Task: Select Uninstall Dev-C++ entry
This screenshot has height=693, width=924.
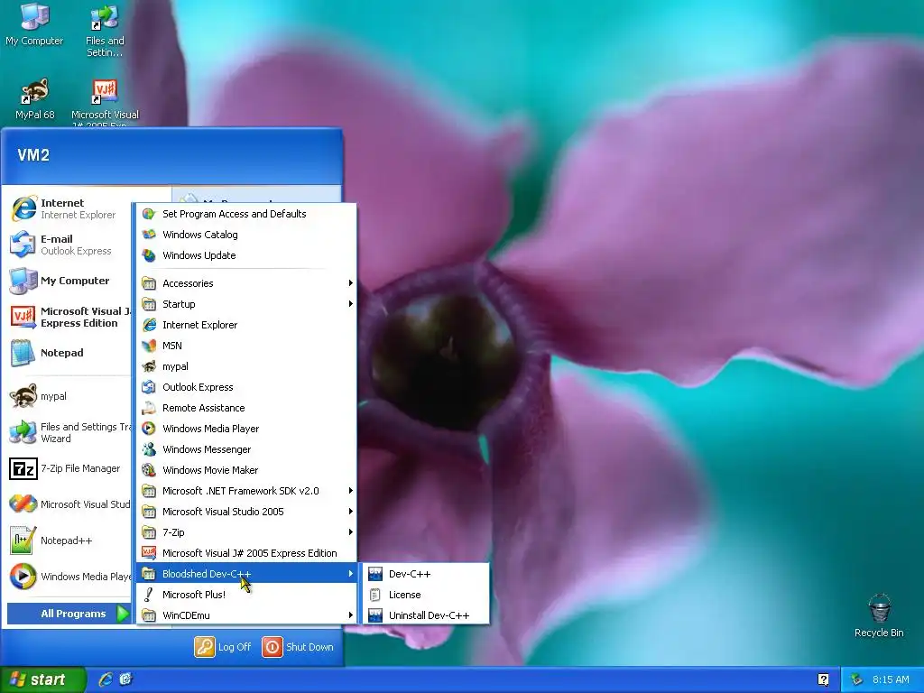Action: pos(426,615)
